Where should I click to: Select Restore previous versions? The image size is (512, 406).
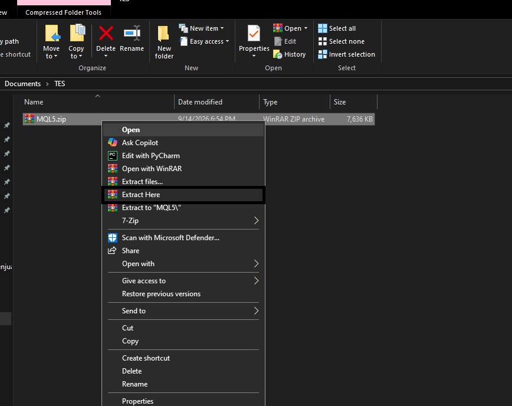183,294
